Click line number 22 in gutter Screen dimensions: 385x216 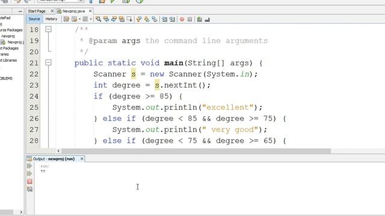coord(34,74)
